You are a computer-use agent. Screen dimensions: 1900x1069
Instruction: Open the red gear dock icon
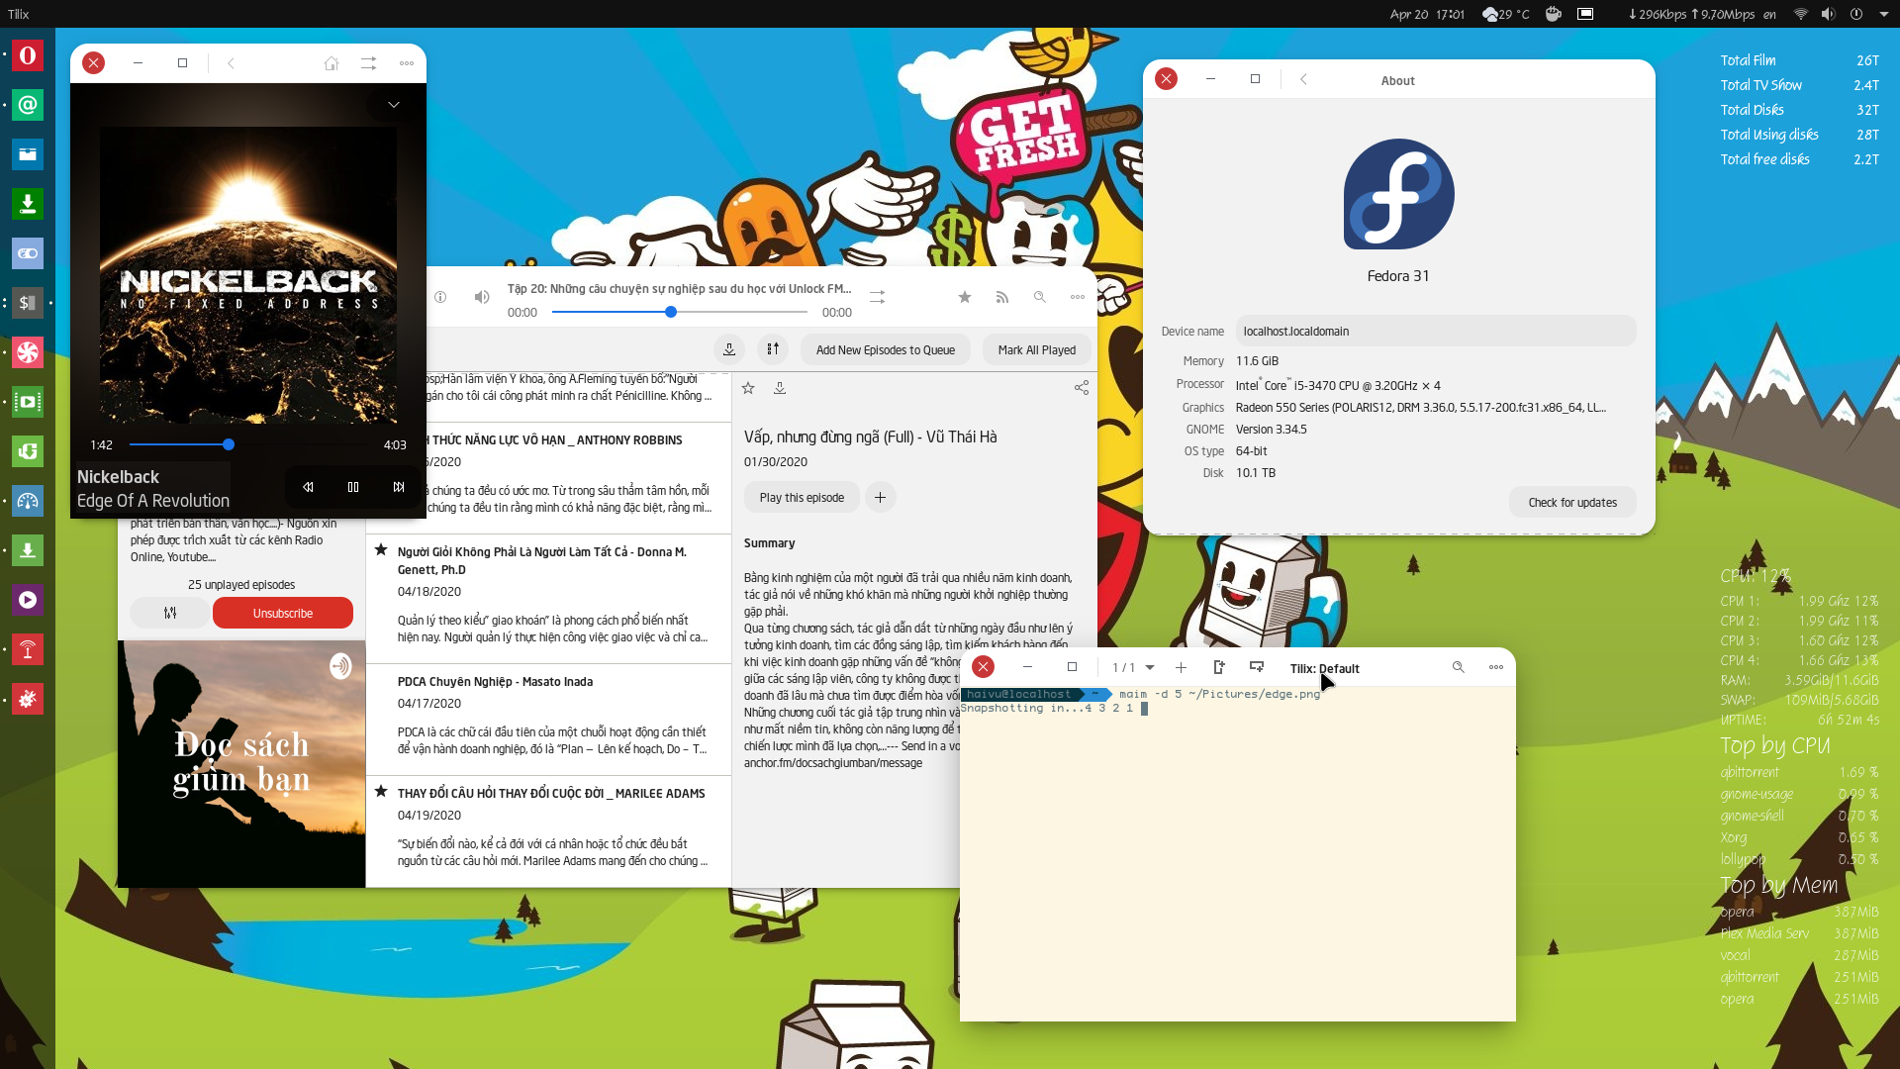(28, 699)
